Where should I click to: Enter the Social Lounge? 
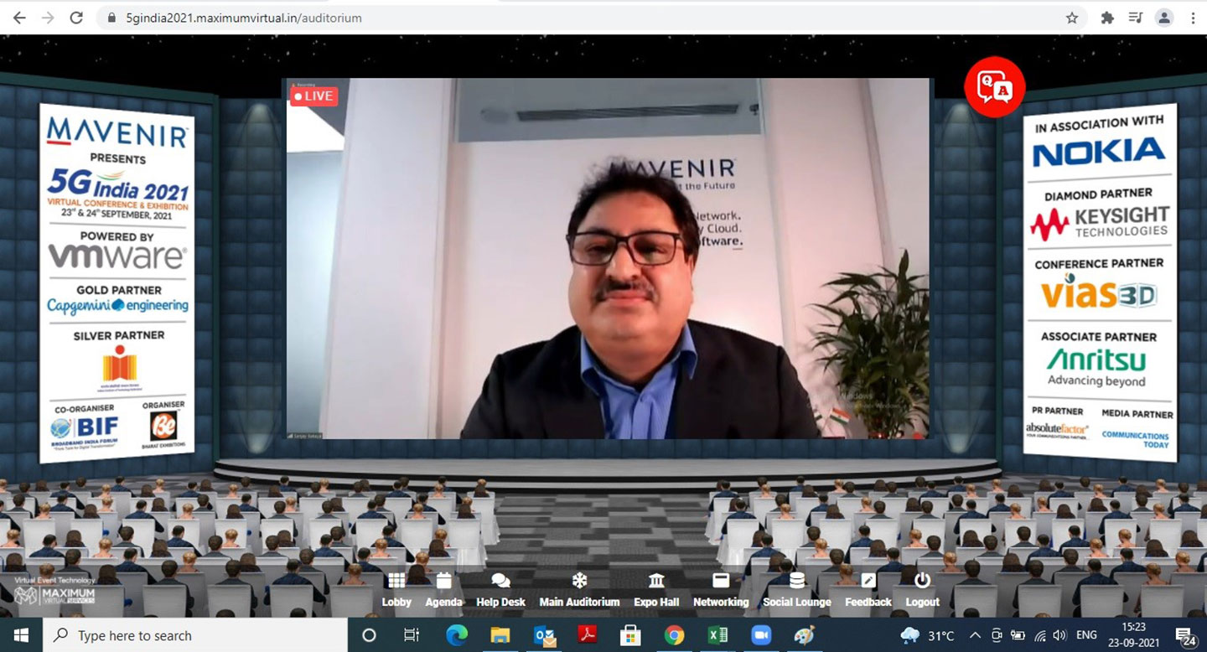(x=797, y=591)
